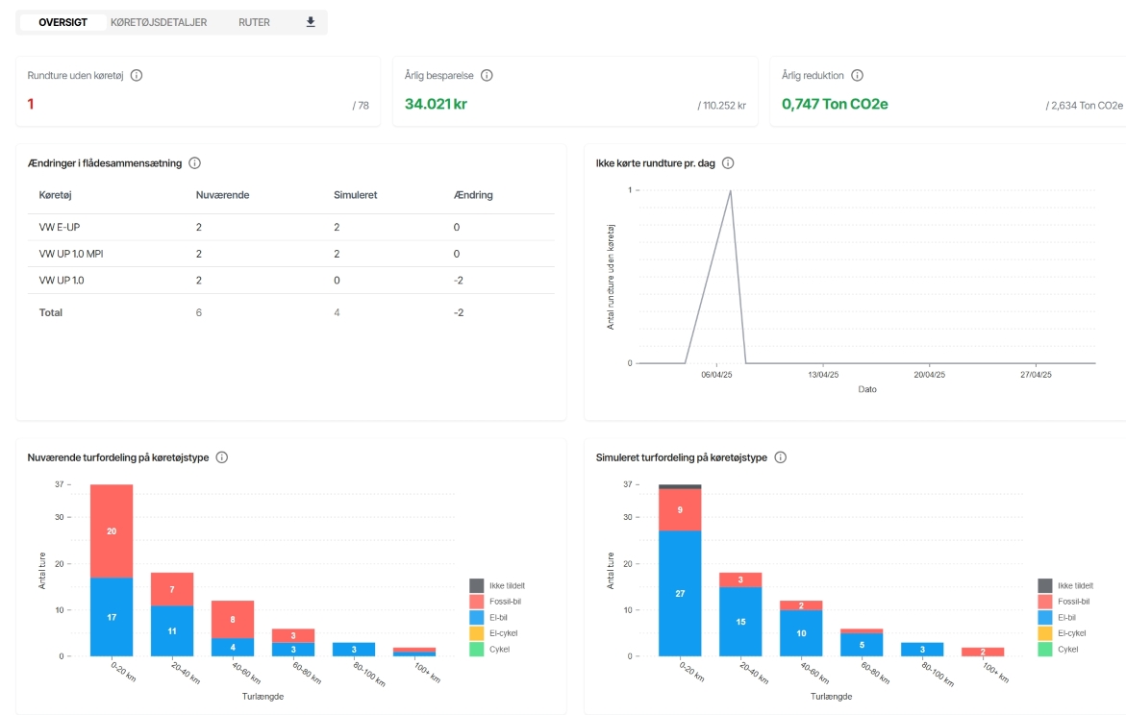
Task: Click info icon beside Årlig reduktion
Action: [x=857, y=76]
